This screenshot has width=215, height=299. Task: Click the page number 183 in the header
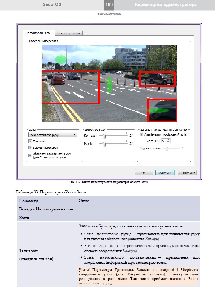pyautogui.click(x=109, y=4)
